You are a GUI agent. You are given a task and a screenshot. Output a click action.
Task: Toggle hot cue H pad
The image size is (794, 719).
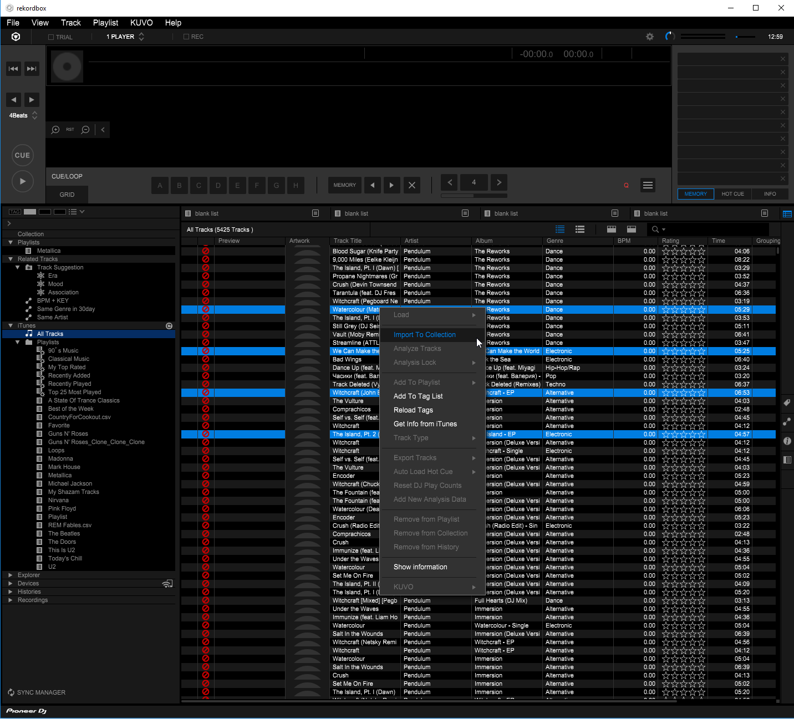[296, 185]
